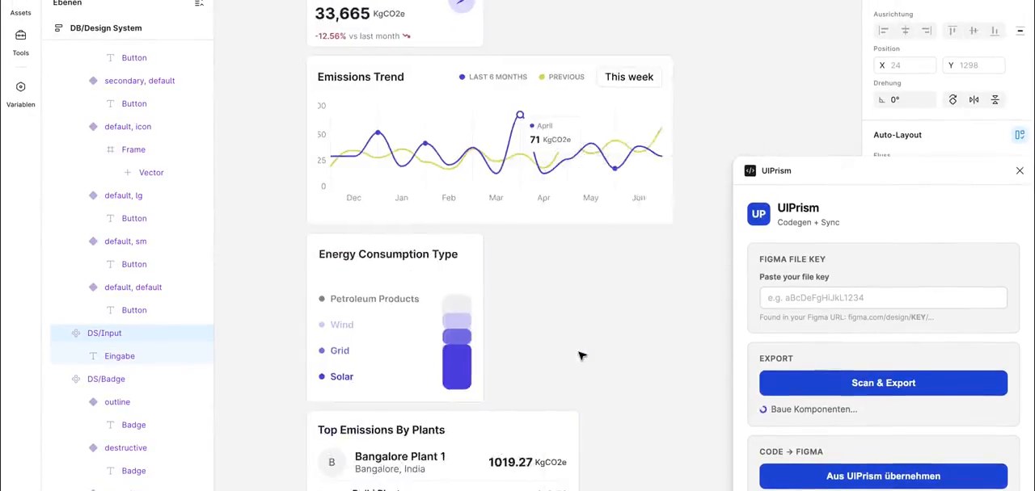
Task: Close the UIPrism plugin window
Action: pyautogui.click(x=1020, y=170)
